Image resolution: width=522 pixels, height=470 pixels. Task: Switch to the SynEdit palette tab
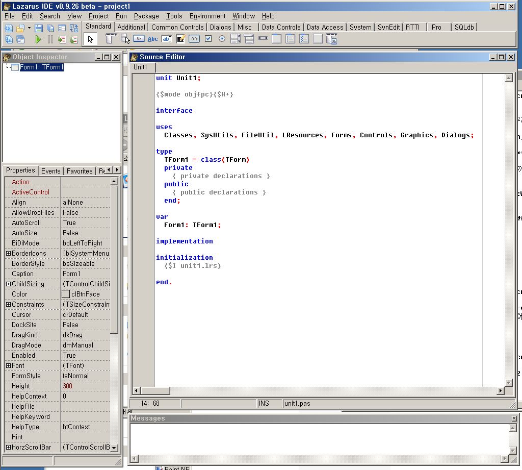(x=388, y=28)
